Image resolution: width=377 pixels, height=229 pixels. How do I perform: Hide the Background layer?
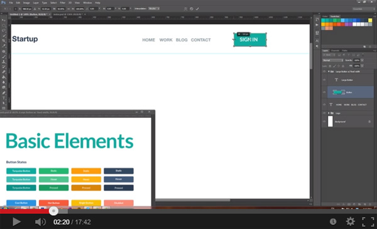pyautogui.click(x=324, y=122)
